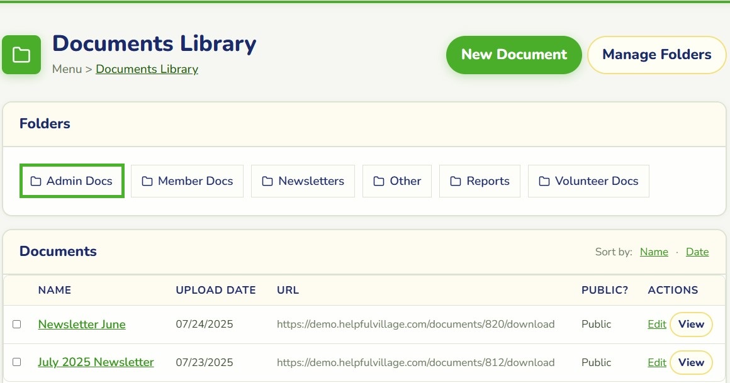Browse the Newsletters folder
This screenshot has width=730, height=383.
point(303,181)
